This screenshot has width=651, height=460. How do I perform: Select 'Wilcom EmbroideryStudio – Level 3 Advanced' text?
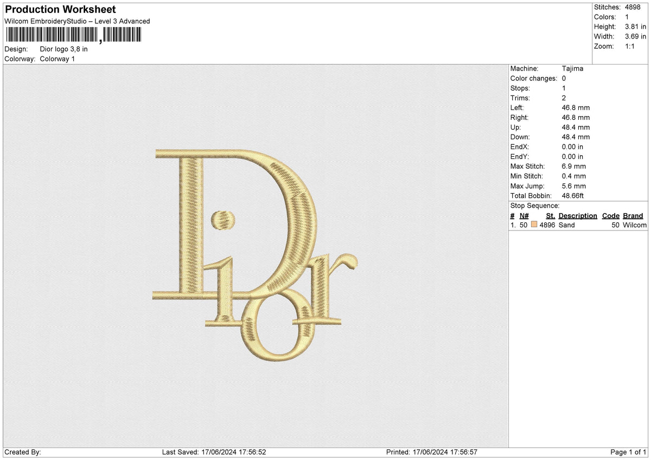click(77, 21)
